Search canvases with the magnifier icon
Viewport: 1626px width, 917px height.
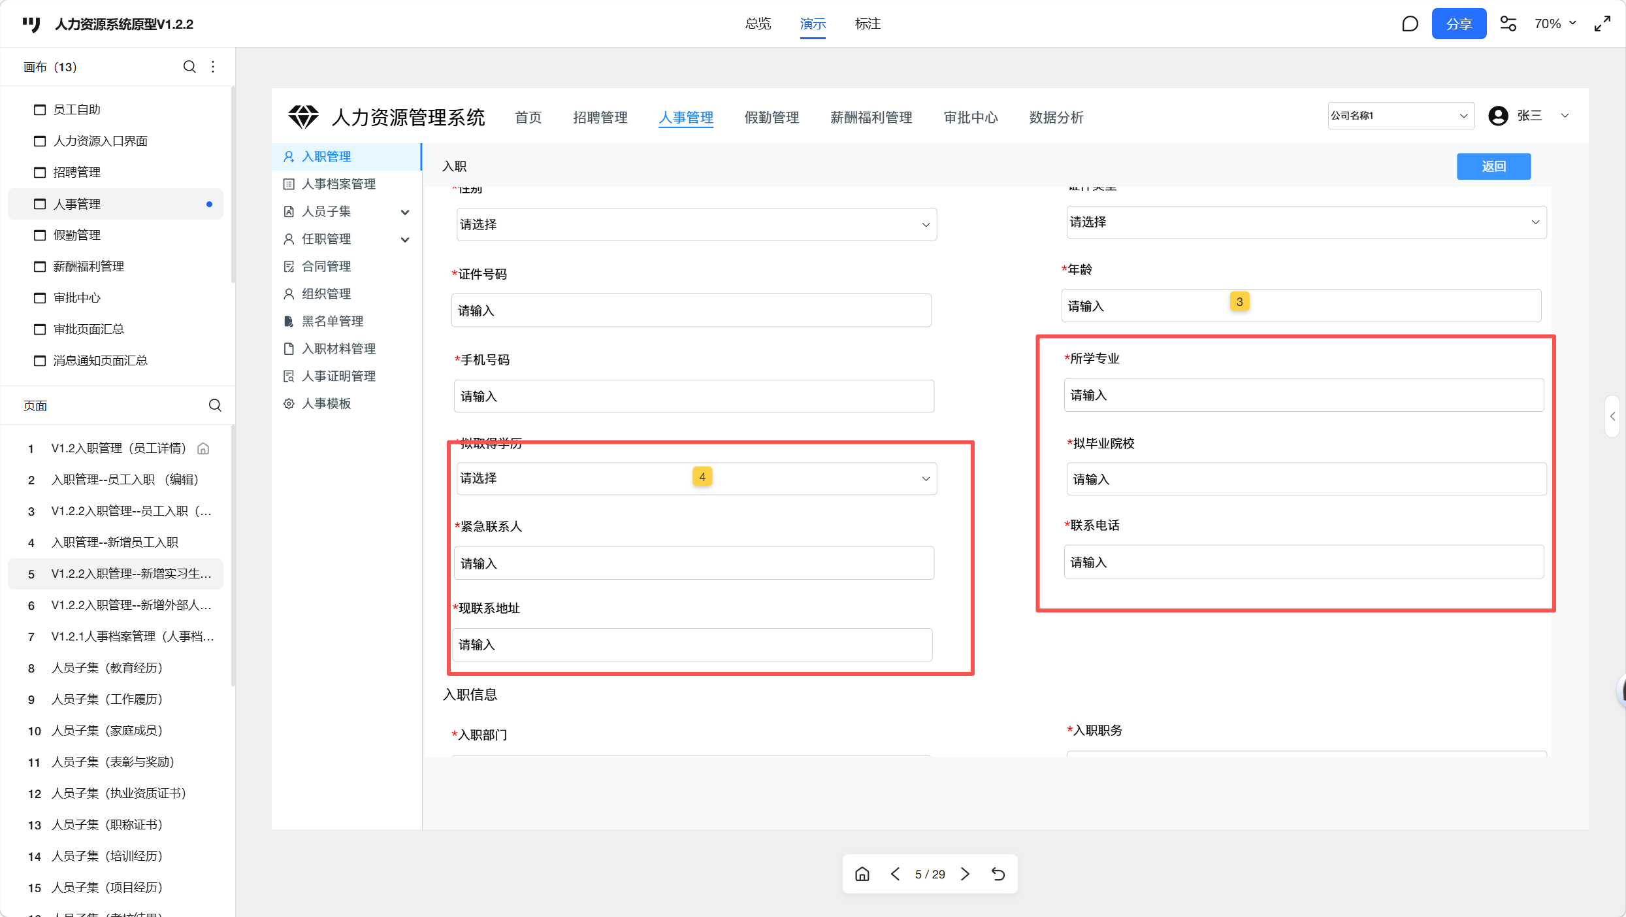click(189, 67)
